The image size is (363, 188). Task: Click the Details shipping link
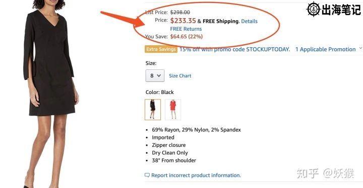250,21
